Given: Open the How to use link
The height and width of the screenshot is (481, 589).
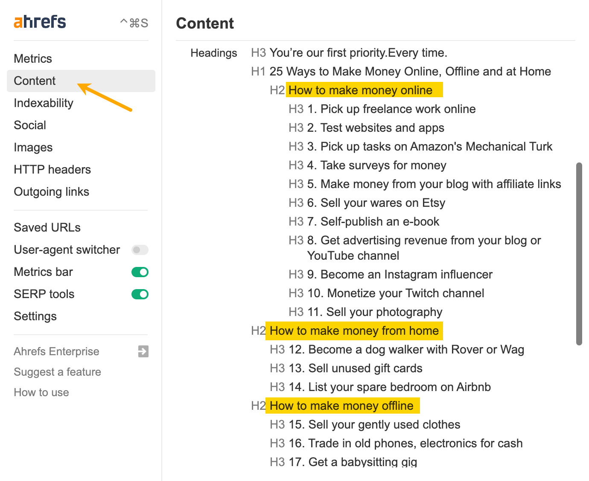Looking at the screenshot, I should 41,392.
